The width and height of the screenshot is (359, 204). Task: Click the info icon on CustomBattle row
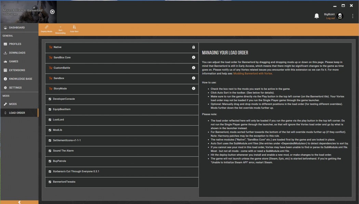click(194, 68)
